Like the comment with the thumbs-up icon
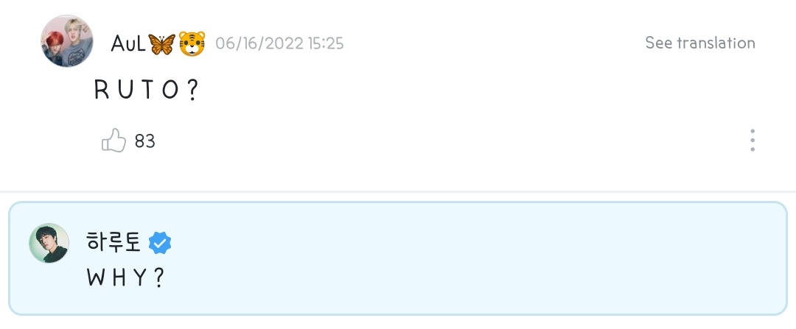Viewport: 796px width, 329px height. pos(114,141)
